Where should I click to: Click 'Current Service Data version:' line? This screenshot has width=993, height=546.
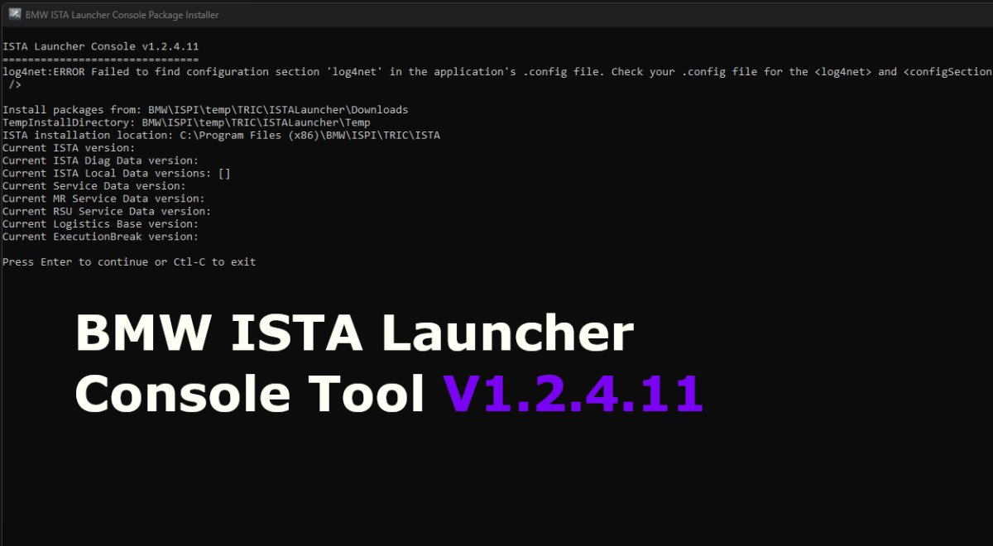tap(94, 186)
